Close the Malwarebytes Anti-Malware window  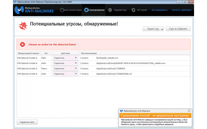point(191,2)
